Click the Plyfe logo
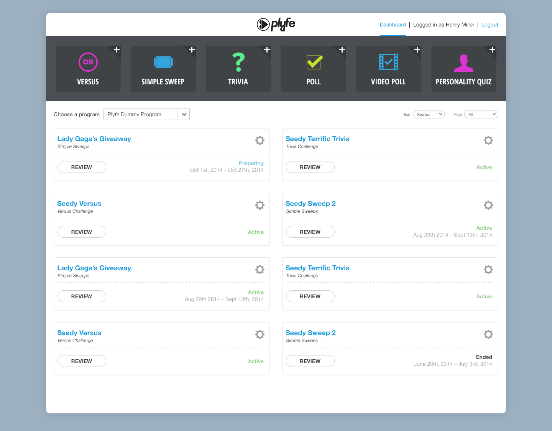Screen dimensions: 552x431 276,25
